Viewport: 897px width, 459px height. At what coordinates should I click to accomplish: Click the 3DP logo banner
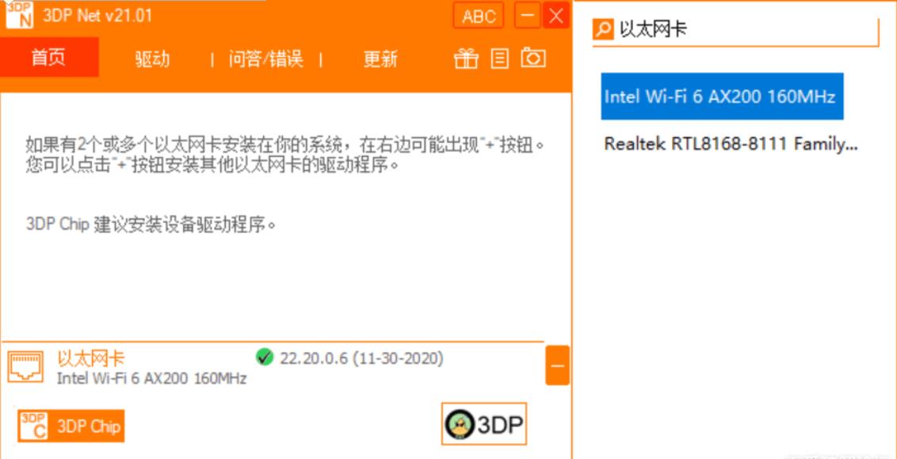[484, 424]
